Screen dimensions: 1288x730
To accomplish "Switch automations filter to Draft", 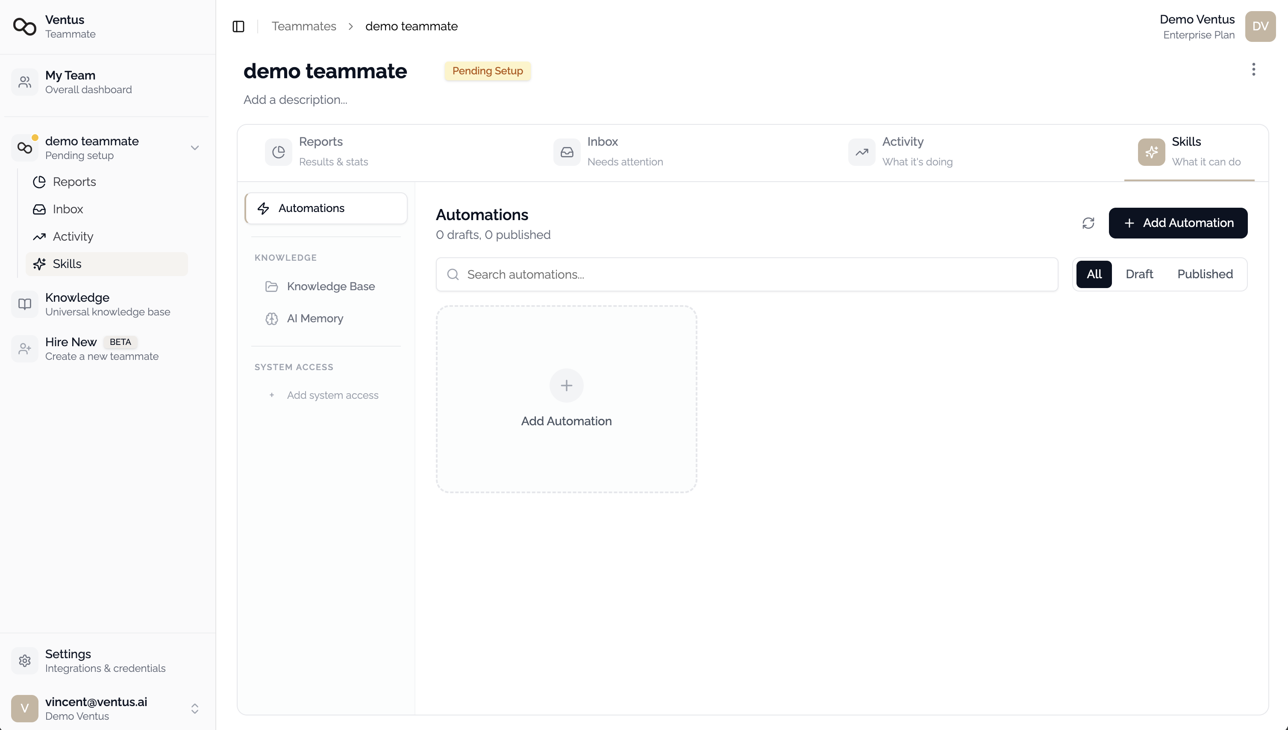I will click(1139, 274).
